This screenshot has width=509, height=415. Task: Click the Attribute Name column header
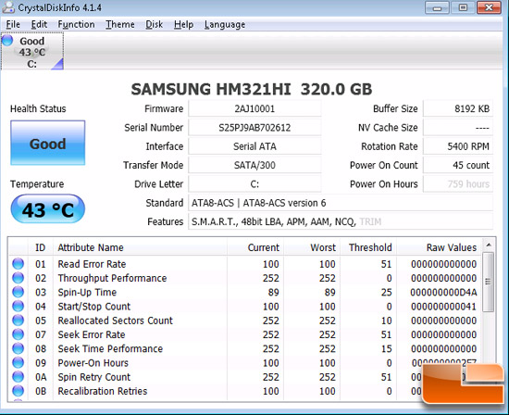pyautogui.click(x=141, y=247)
